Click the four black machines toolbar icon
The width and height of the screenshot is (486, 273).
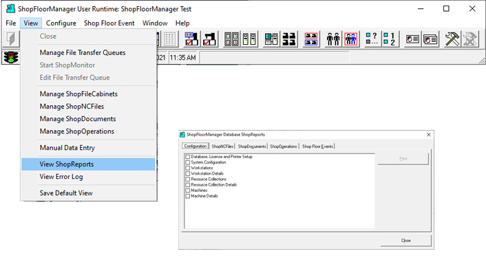[289, 39]
